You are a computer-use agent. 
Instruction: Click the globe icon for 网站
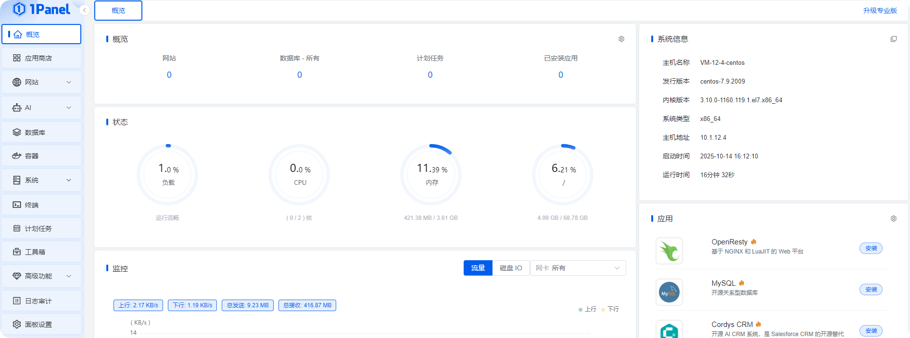point(17,82)
